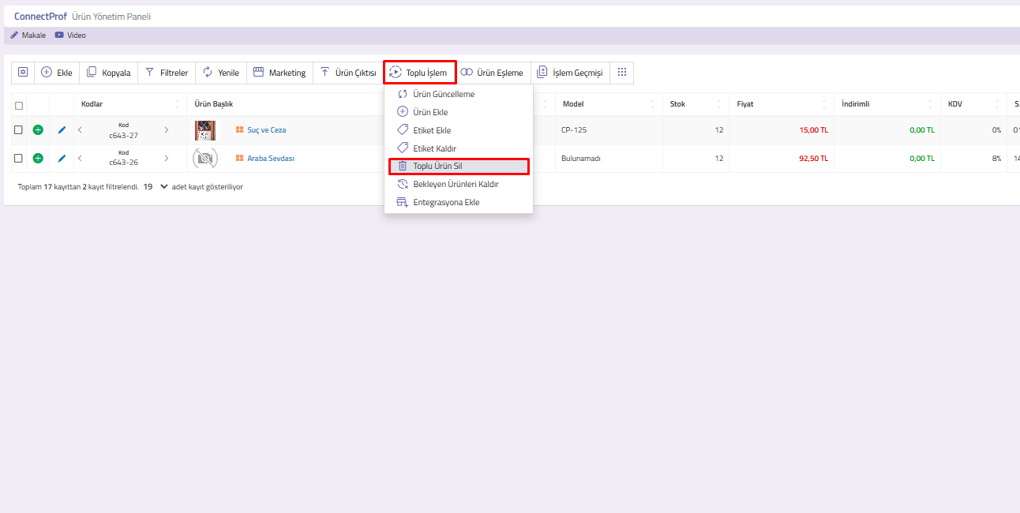Viewport: 1020px width, 513px height.
Task: Open the records-per-page dropdown showing 19
Action: pos(156,187)
